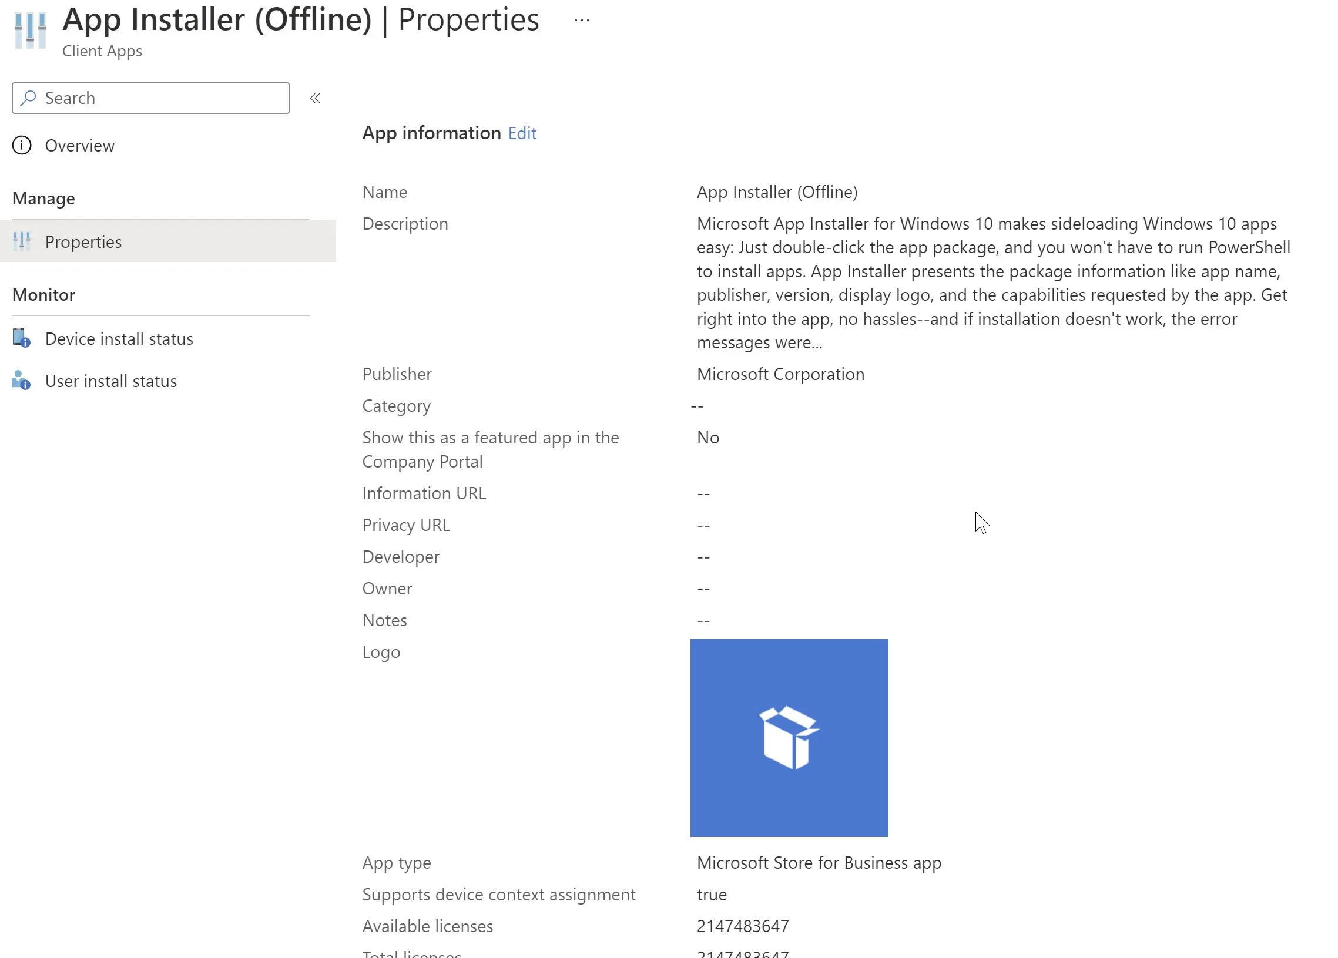
Task: Click the 'true' device context assignment value
Action: tap(712, 895)
